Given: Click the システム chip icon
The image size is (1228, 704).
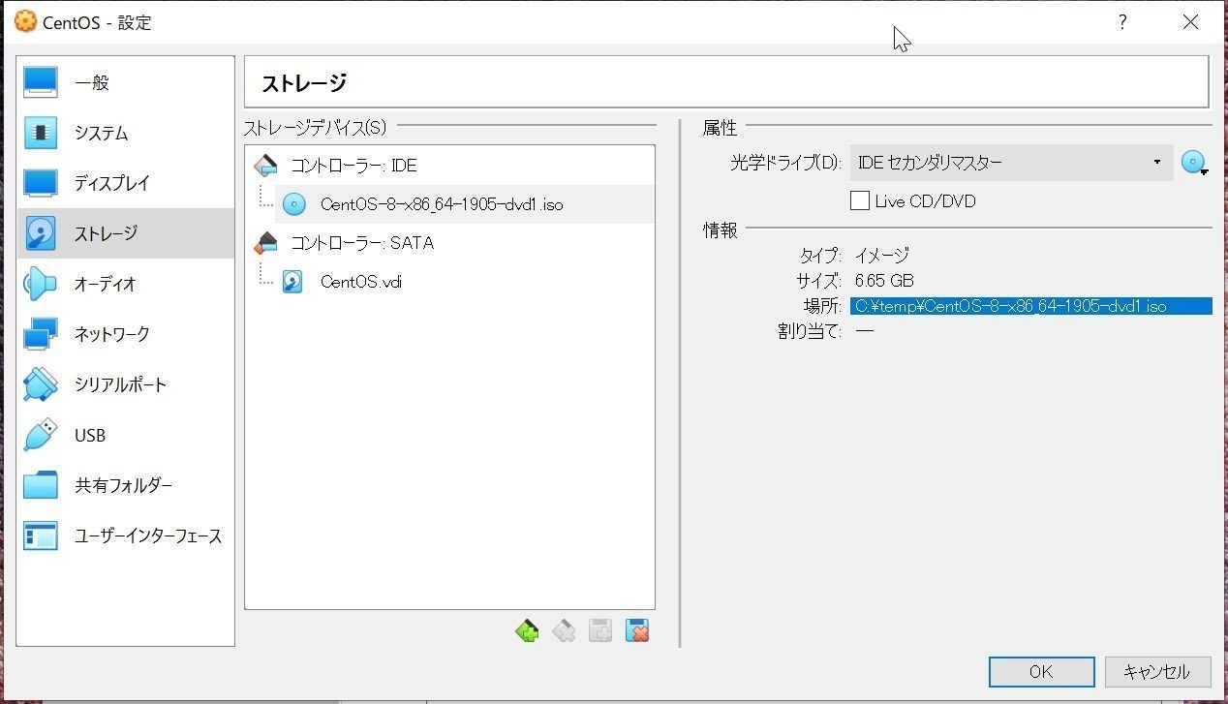Looking at the screenshot, I should click(x=41, y=134).
